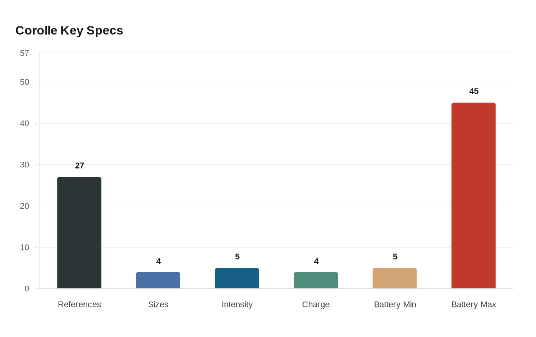Viewport: 536px width, 337px height.
Task: Click the tall red Battery Max bar
Action: pos(474,195)
